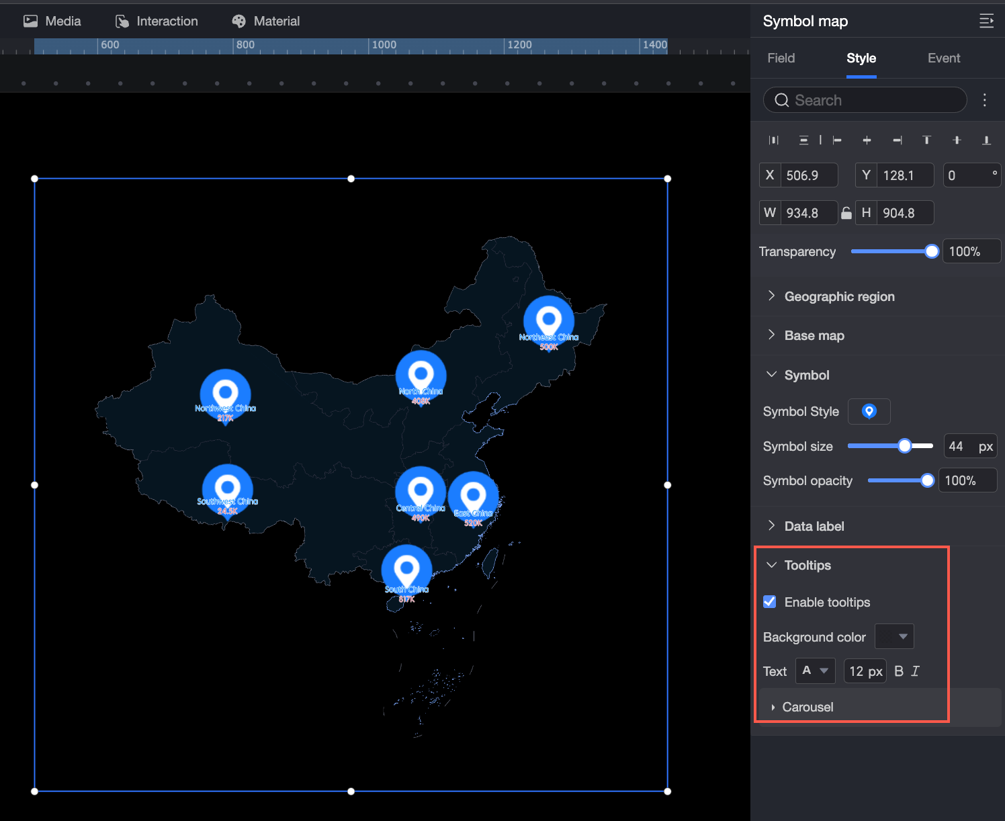Image resolution: width=1005 pixels, height=821 pixels.
Task: Click the Transparency slider handle
Action: click(x=932, y=251)
